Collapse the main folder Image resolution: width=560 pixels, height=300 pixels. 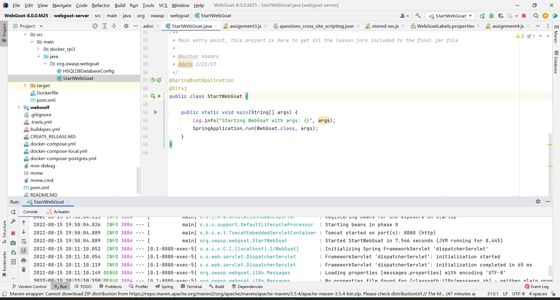pos(32,42)
